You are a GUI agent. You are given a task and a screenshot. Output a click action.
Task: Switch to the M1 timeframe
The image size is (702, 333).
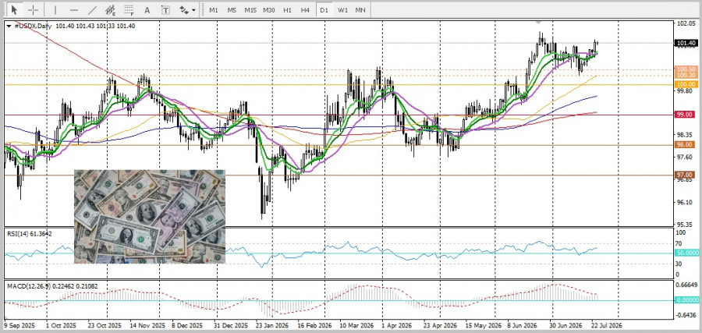click(214, 10)
